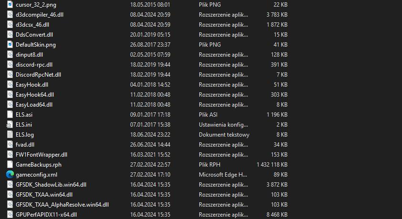
Task: Click the Edge icon beside gameconfig.xml
Action: (x=10, y=174)
